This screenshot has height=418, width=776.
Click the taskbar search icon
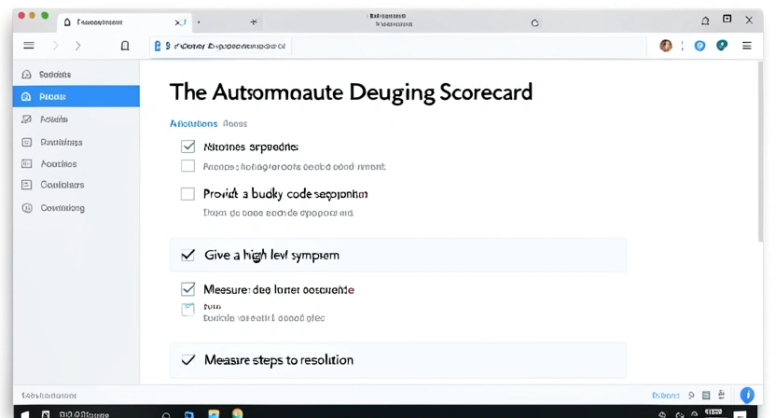(166, 415)
